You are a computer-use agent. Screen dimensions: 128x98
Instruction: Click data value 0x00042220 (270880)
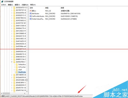(x=69, y=19)
